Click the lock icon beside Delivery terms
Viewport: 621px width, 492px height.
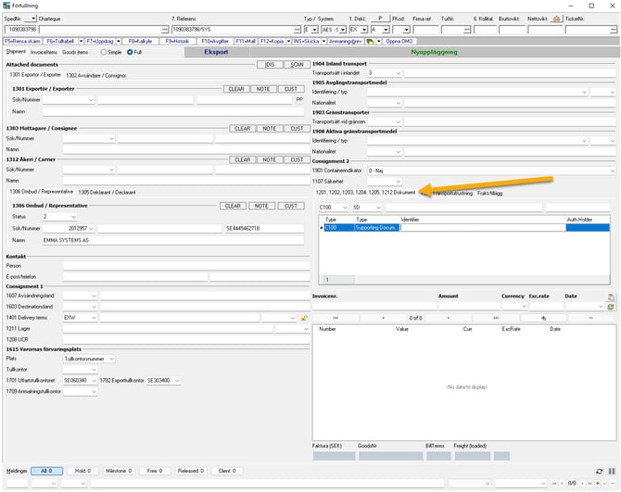tap(303, 318)
